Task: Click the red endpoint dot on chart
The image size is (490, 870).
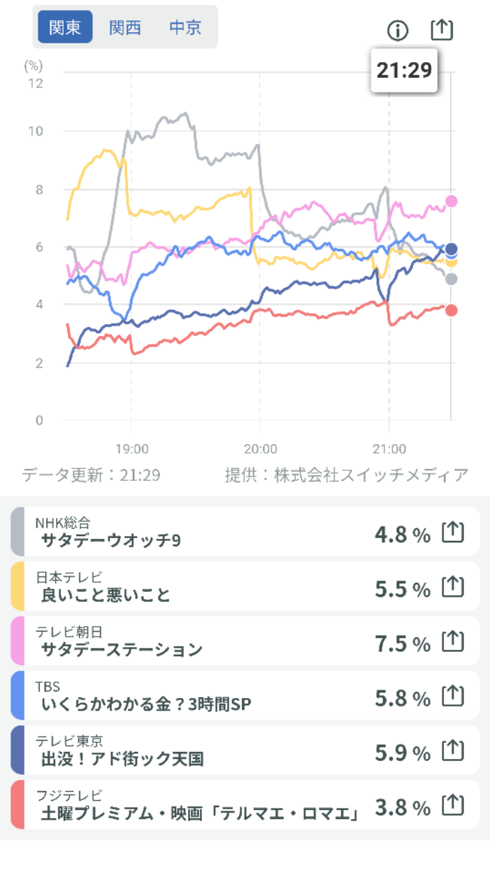Action: click(452, 310)
